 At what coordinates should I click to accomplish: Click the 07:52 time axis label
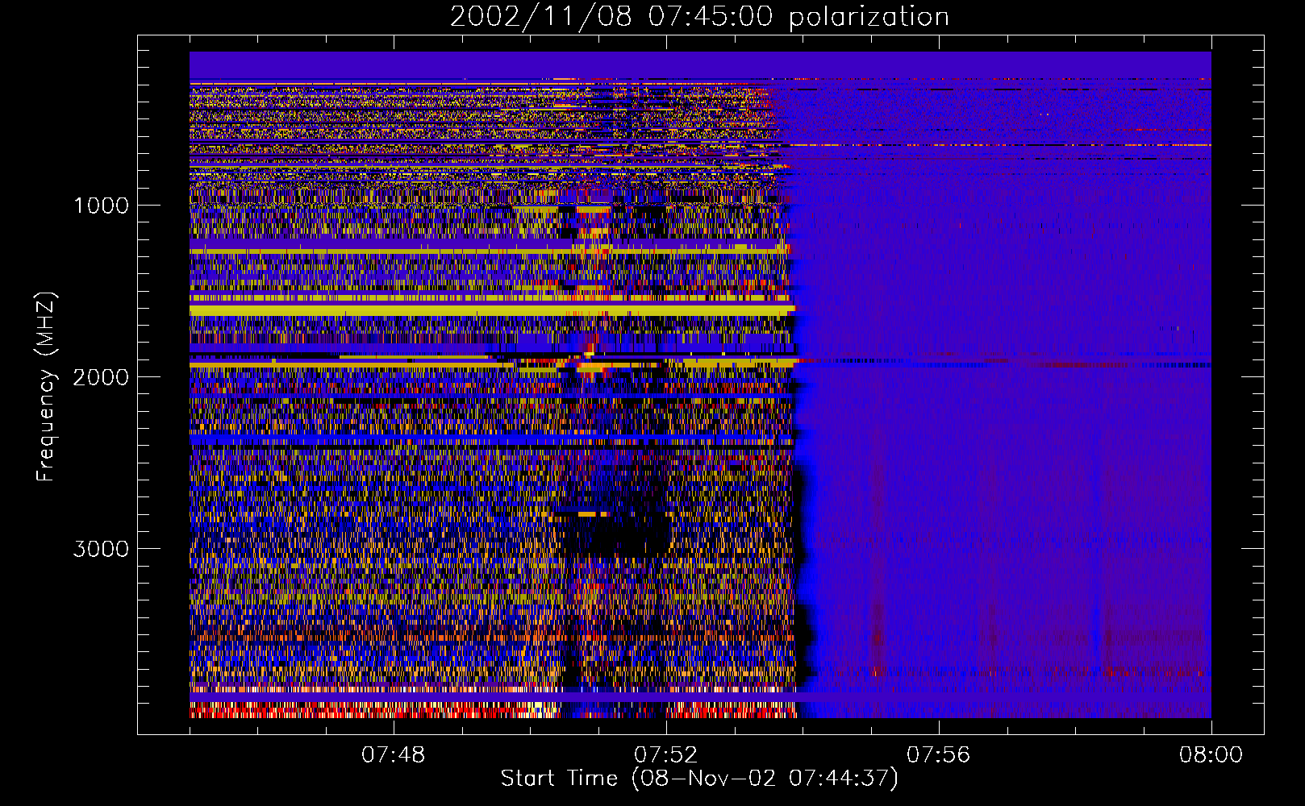(666, 755)
